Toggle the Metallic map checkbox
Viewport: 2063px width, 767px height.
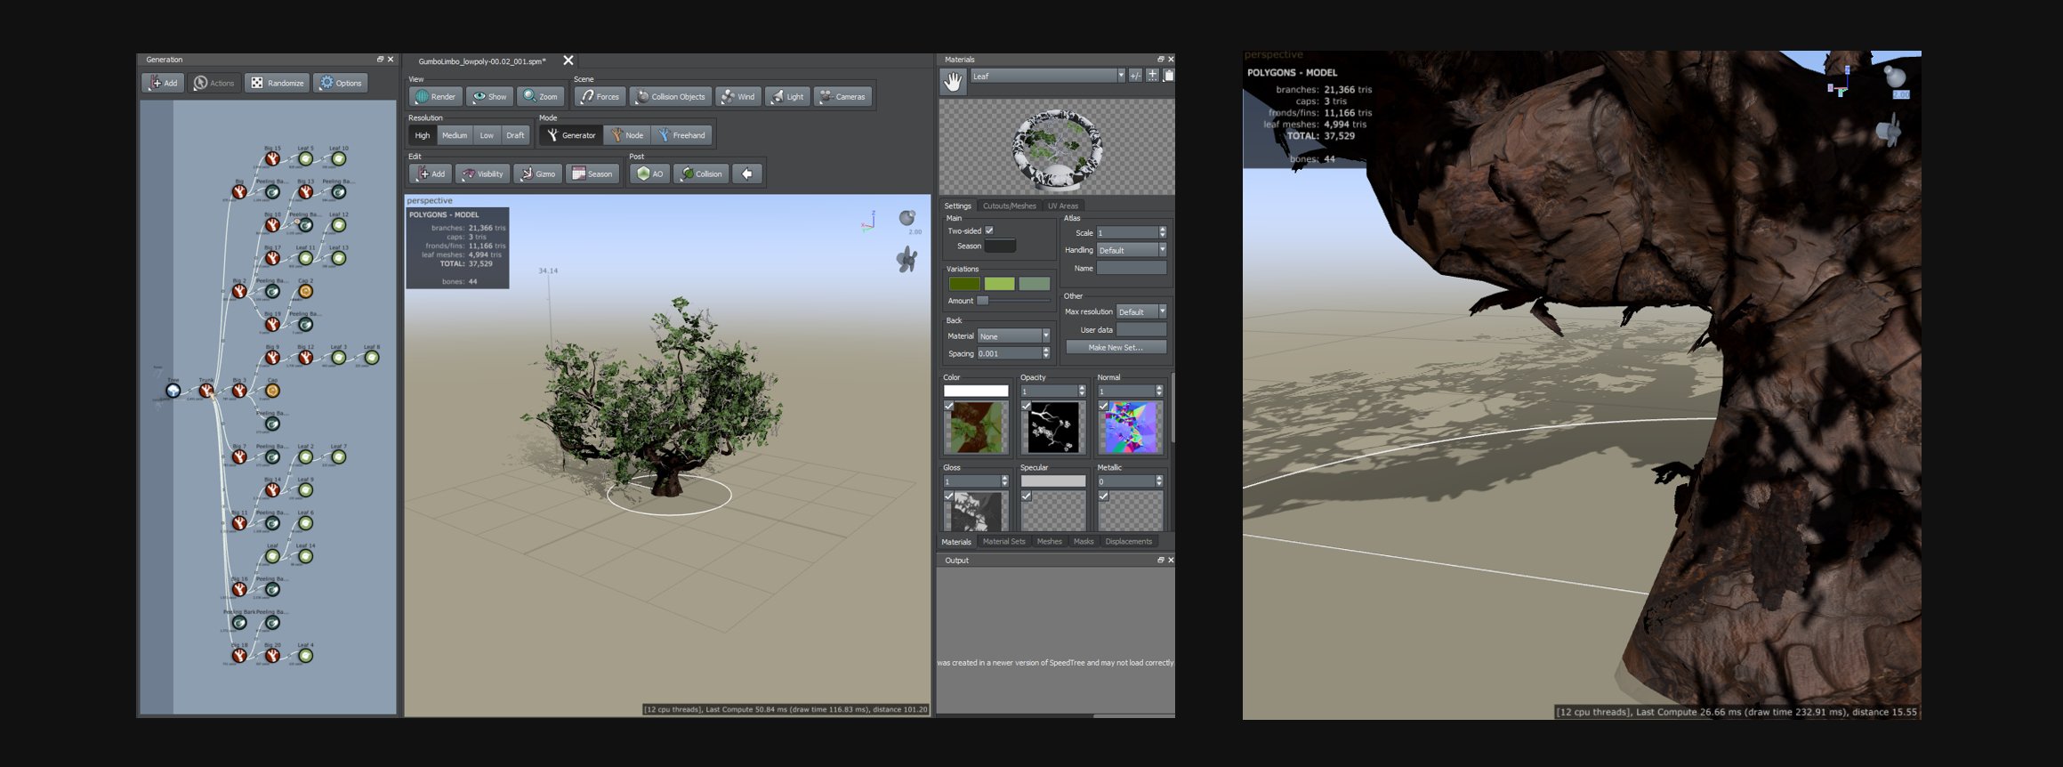[1104, 496]
